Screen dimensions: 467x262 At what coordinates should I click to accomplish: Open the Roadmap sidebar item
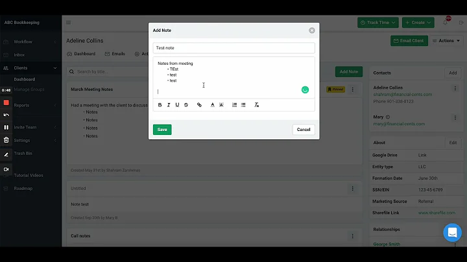(23, 189)
